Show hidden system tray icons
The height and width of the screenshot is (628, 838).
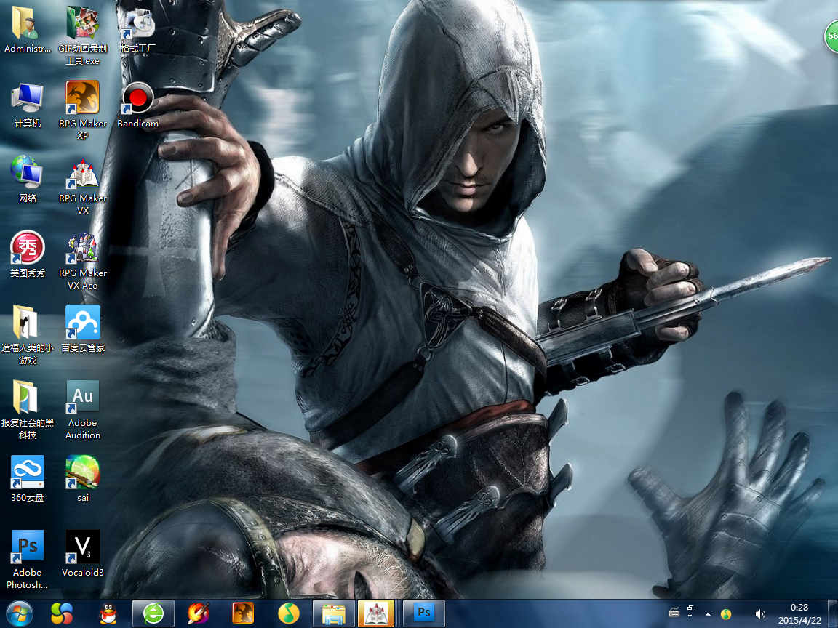(708, 614)
